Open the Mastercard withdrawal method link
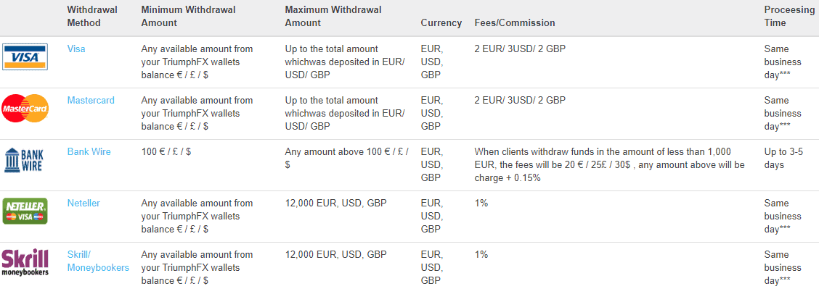This screenshot has height=302, width=819. (x=91, y=101)
